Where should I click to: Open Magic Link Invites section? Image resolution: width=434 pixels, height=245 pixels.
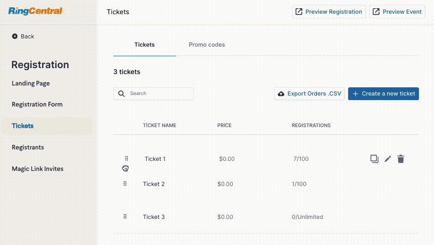tap(37, 169)
